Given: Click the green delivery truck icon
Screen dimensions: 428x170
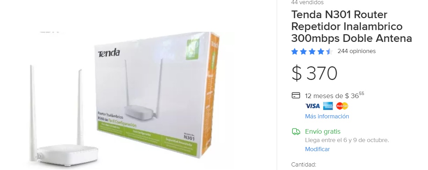Looking at the screenshot, I should pyautogui.click(x=296, y=132).
